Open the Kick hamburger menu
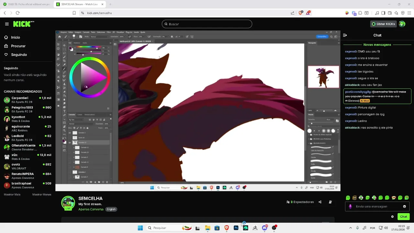 pos(7,24)
